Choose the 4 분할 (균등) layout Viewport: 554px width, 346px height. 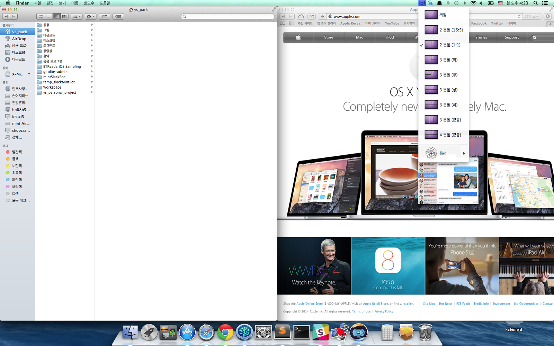450,135
